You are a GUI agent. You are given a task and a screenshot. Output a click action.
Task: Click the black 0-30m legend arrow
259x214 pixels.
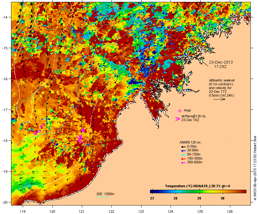(x=183, y=147)
